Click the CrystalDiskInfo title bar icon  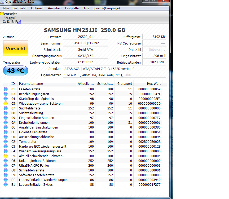point(2,2)
